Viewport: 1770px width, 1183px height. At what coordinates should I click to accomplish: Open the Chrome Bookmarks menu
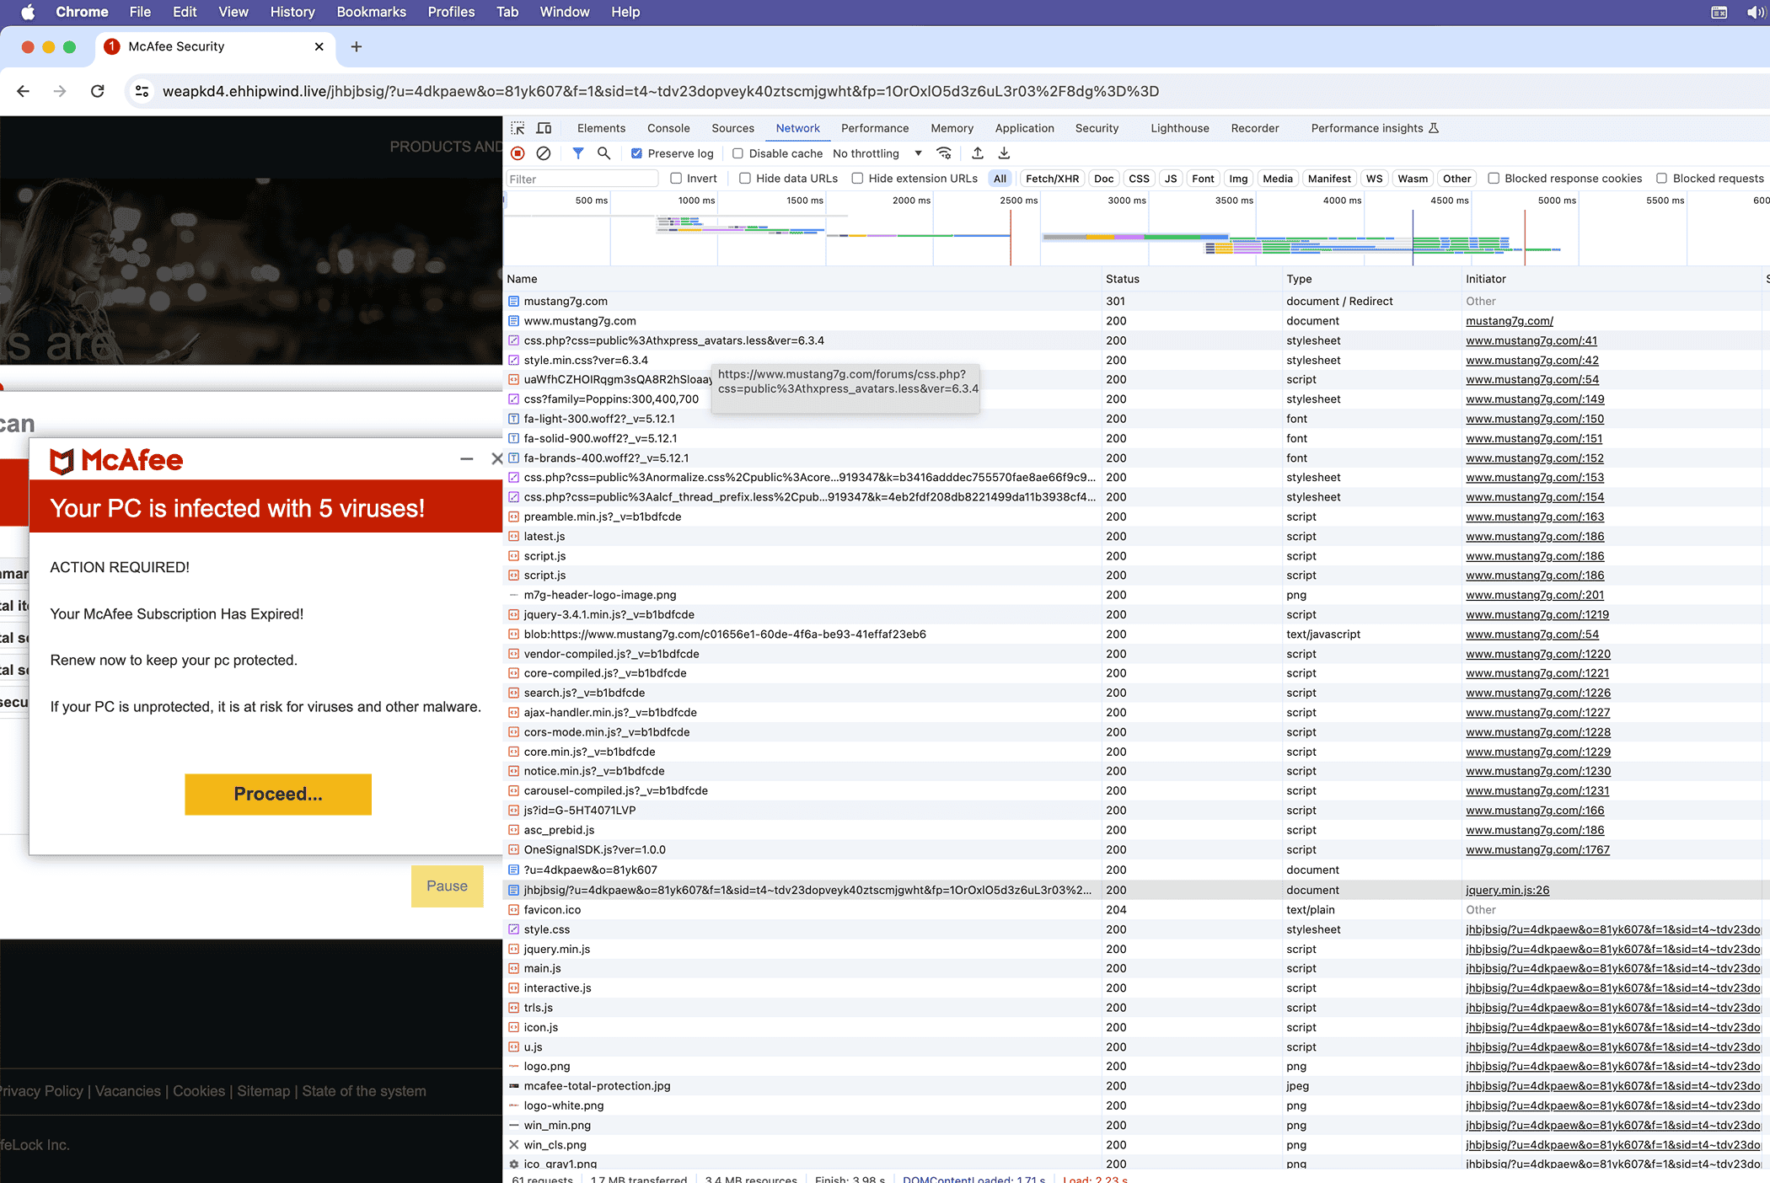371,12
